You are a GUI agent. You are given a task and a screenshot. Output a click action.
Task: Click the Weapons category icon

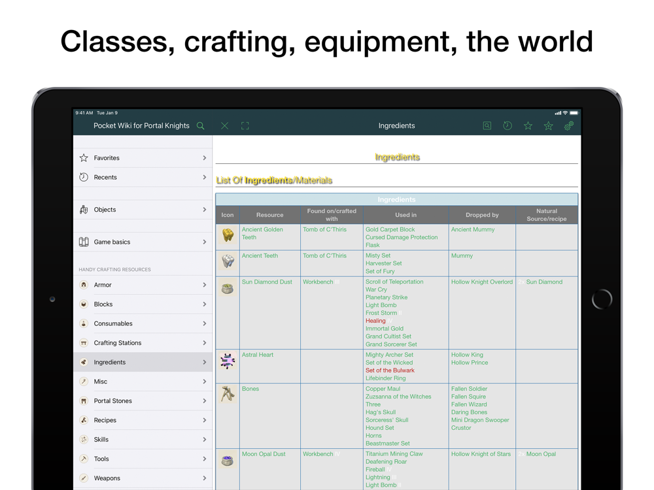tap(84, 478)
